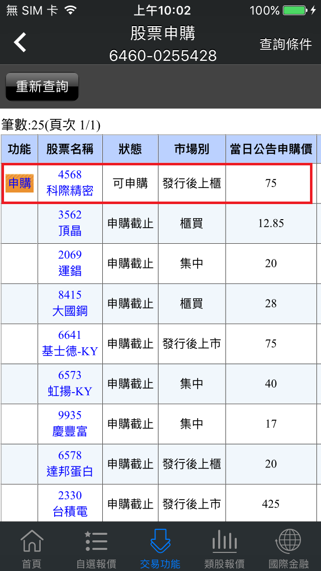Click the 股票名稱 column header
The image size is (321, 571).
pyautogui.click(x=70, y=149)
